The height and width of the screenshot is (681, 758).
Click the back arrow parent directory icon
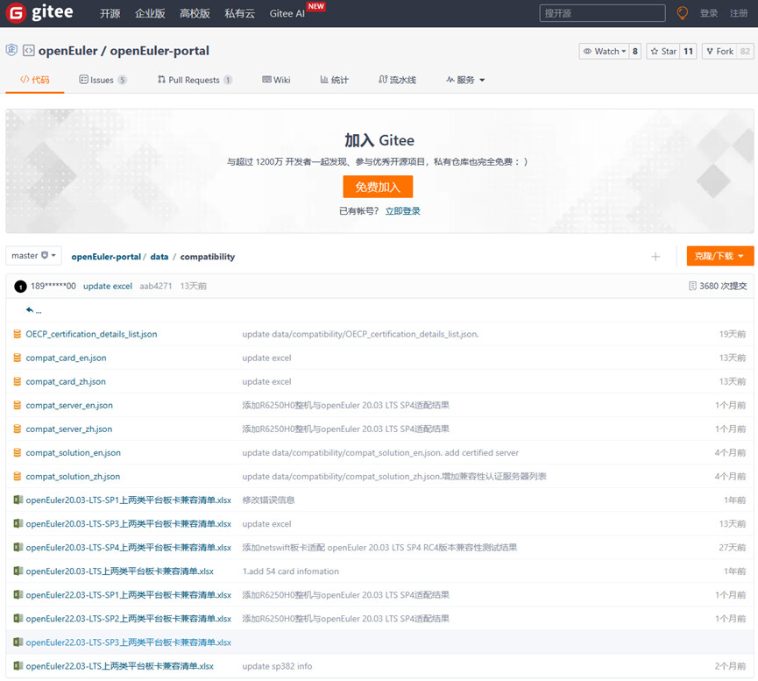tap(30, 310)
